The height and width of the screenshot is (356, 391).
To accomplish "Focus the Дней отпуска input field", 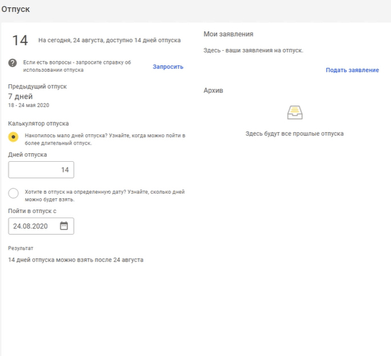I will tap(41, 170).
